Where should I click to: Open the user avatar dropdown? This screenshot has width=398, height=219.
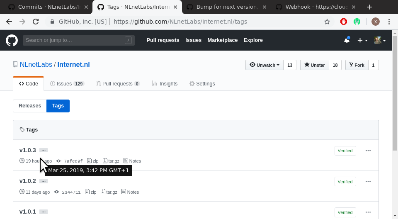(x=380, y=40)
